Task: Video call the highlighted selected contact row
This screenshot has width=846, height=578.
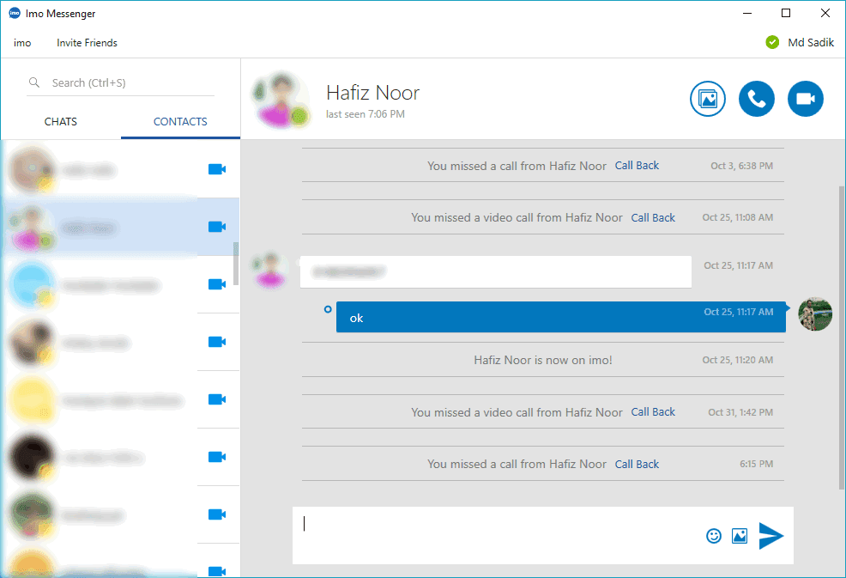Action: point(217,227)
